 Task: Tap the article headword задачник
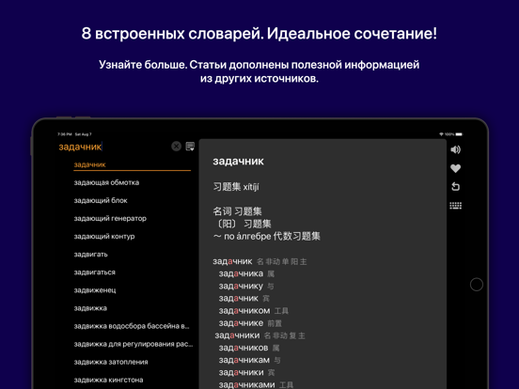coord(238,161)
